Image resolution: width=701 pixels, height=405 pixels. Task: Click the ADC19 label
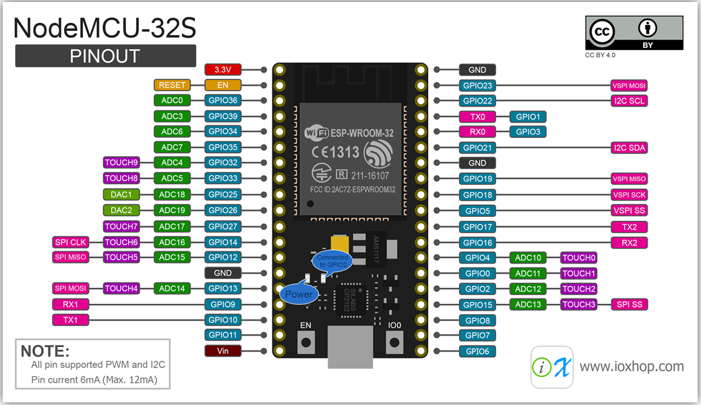tap(172, 210)
